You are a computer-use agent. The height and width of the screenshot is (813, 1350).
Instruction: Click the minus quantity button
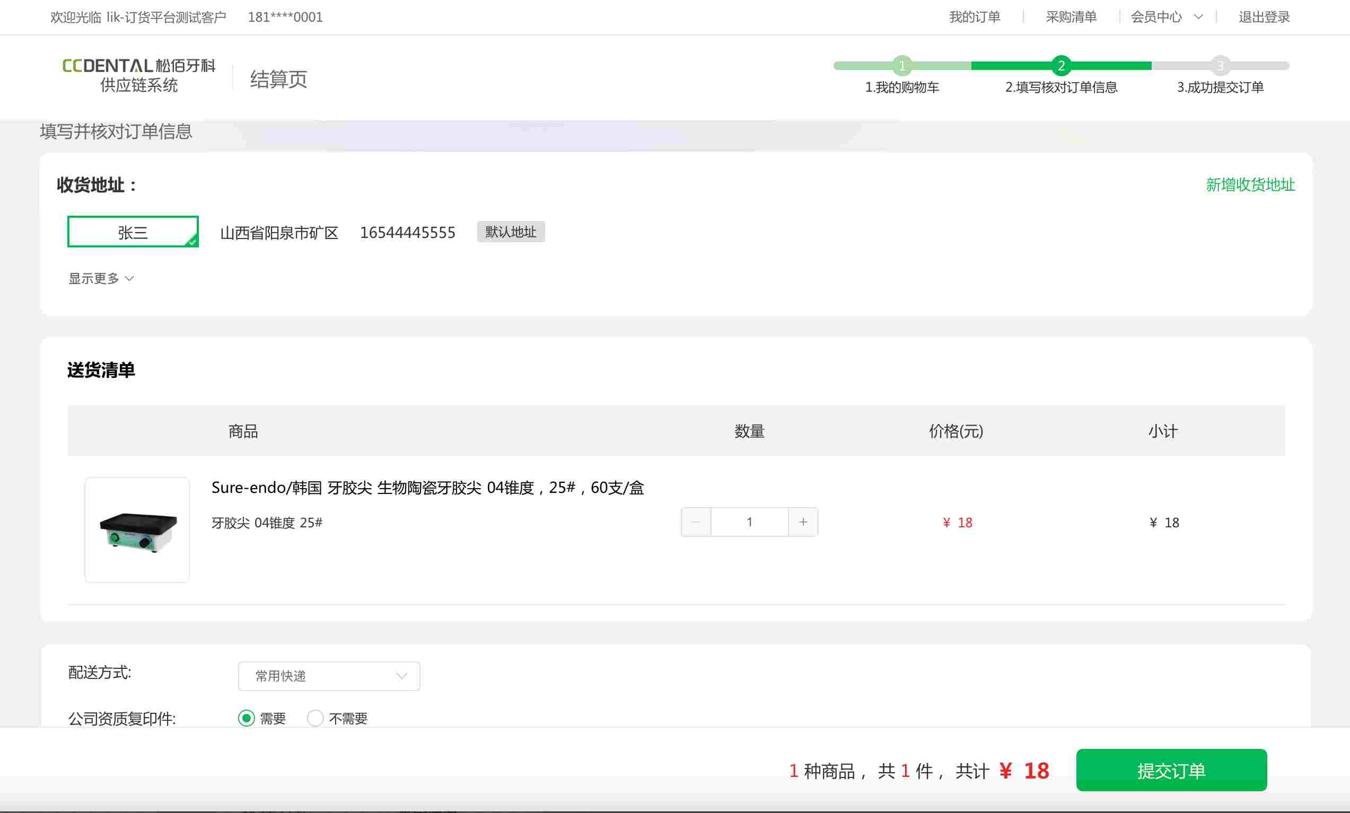(696, 522)
